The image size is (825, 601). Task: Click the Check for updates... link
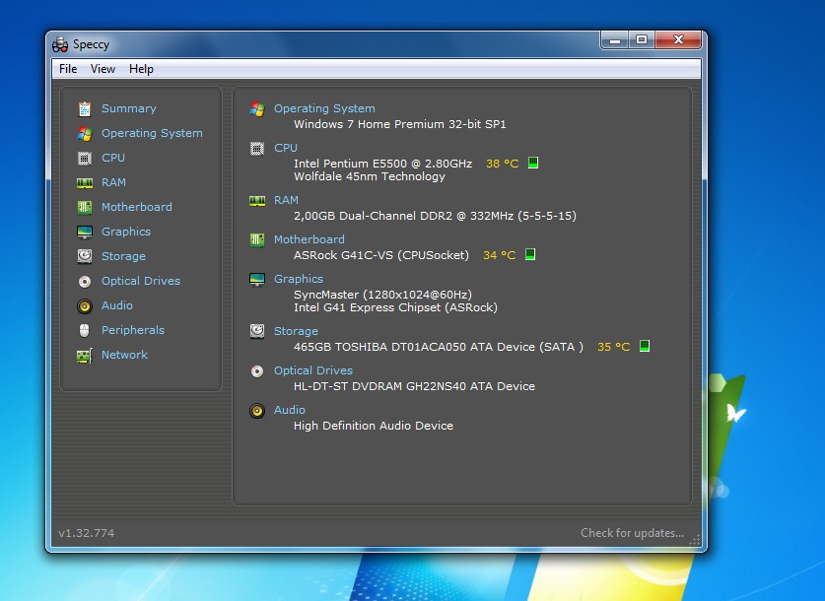pyautogui.click(x=632, y=533)
